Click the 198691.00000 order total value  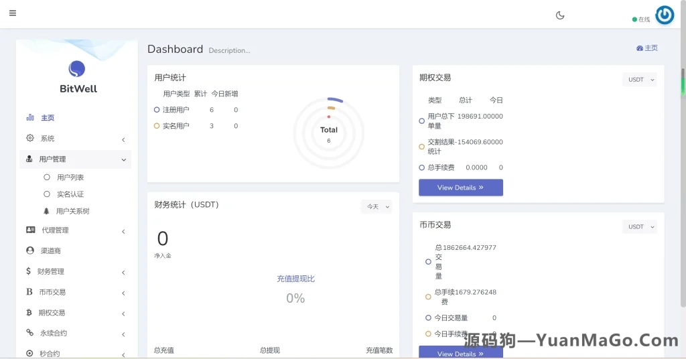click(480, 117)
